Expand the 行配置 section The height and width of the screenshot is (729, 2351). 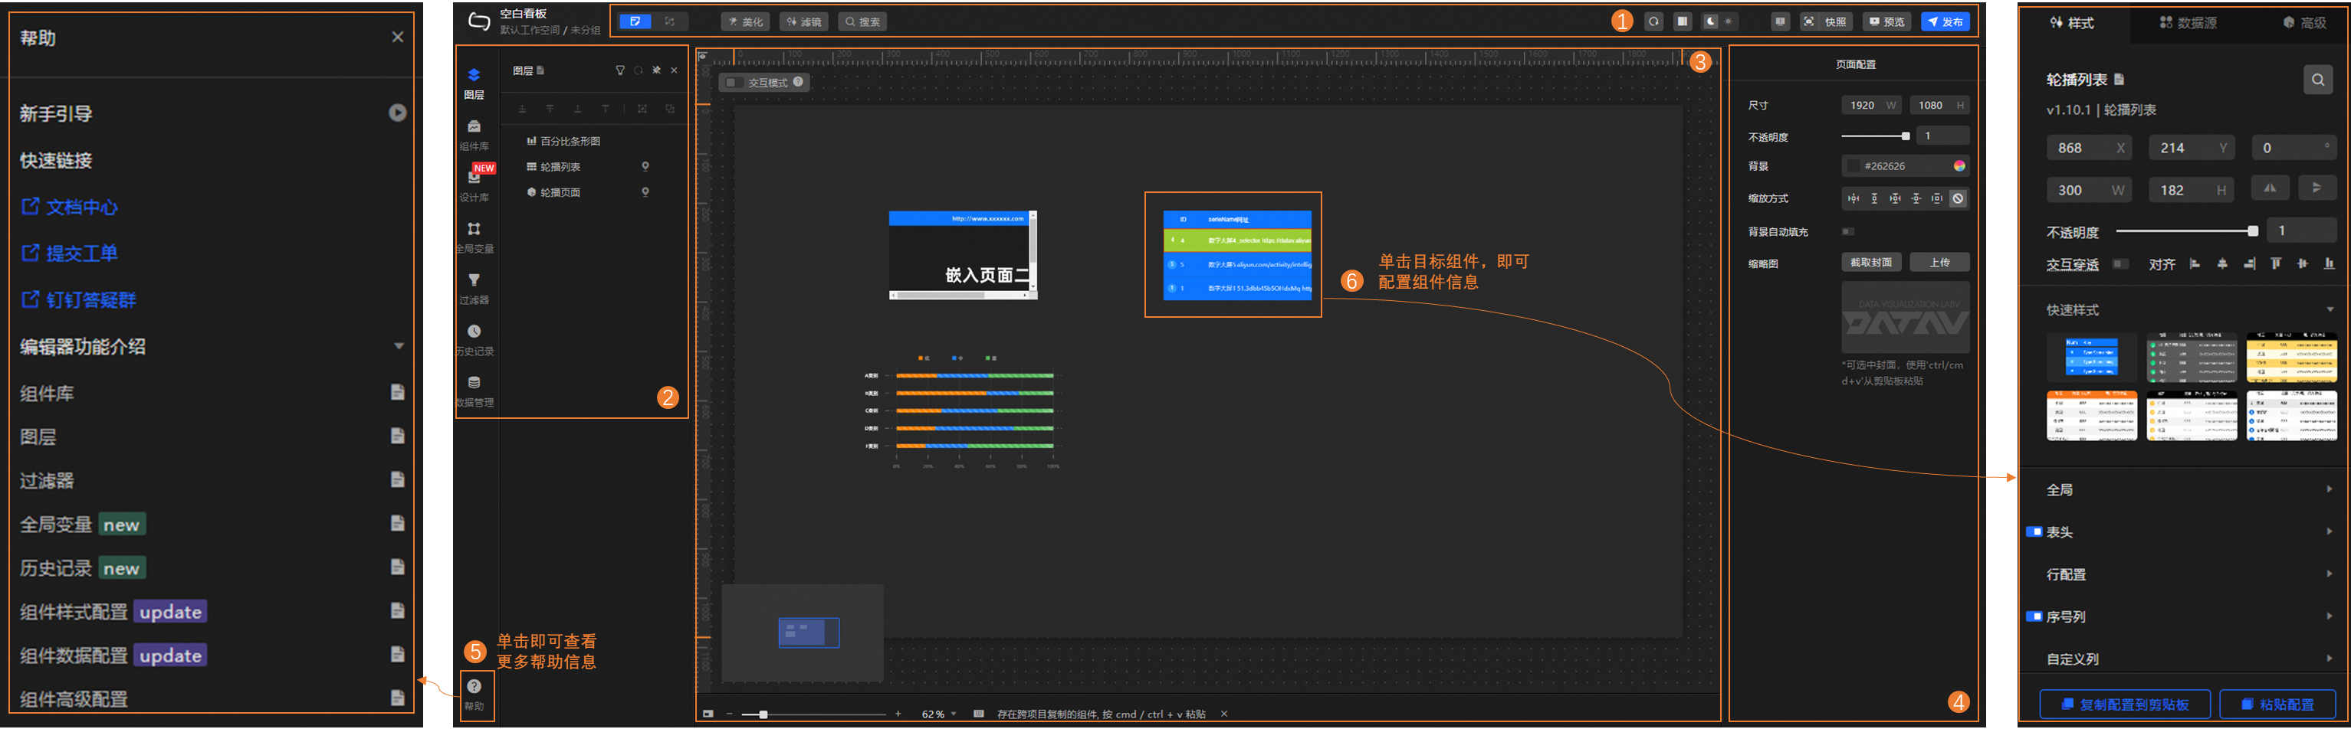click(x=2329, y=574)
